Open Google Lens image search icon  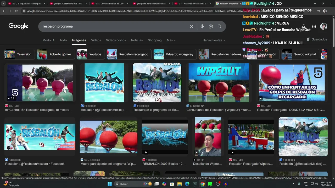(x=211, y=26)
